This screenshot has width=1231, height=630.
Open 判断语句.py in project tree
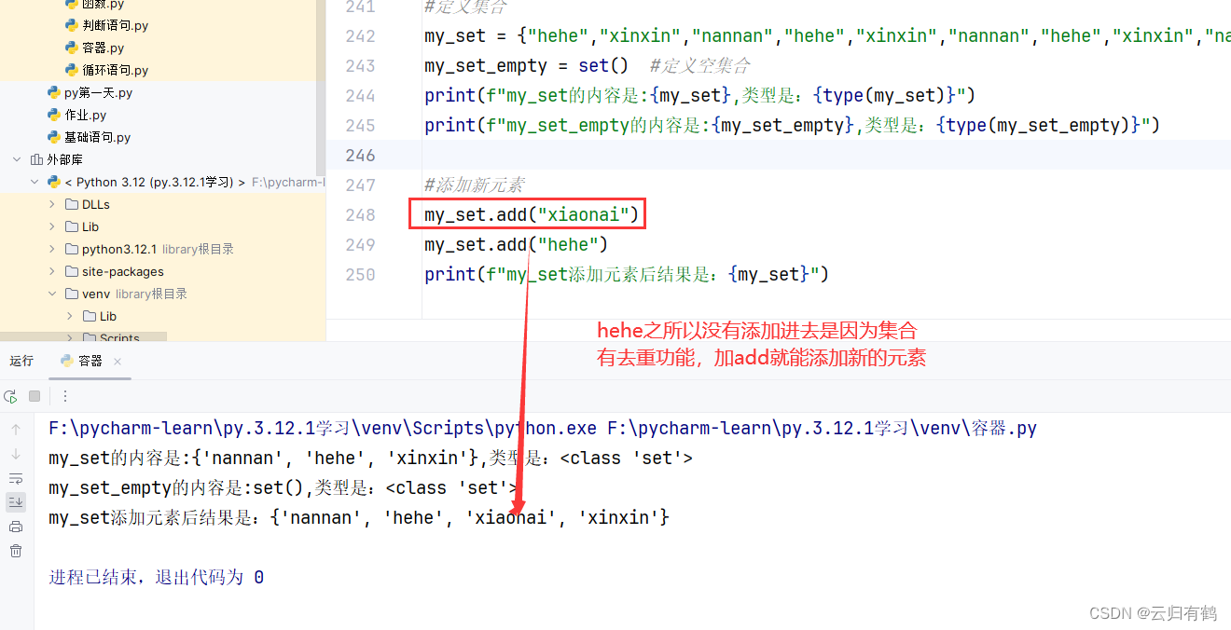click(x=115, y=25)
